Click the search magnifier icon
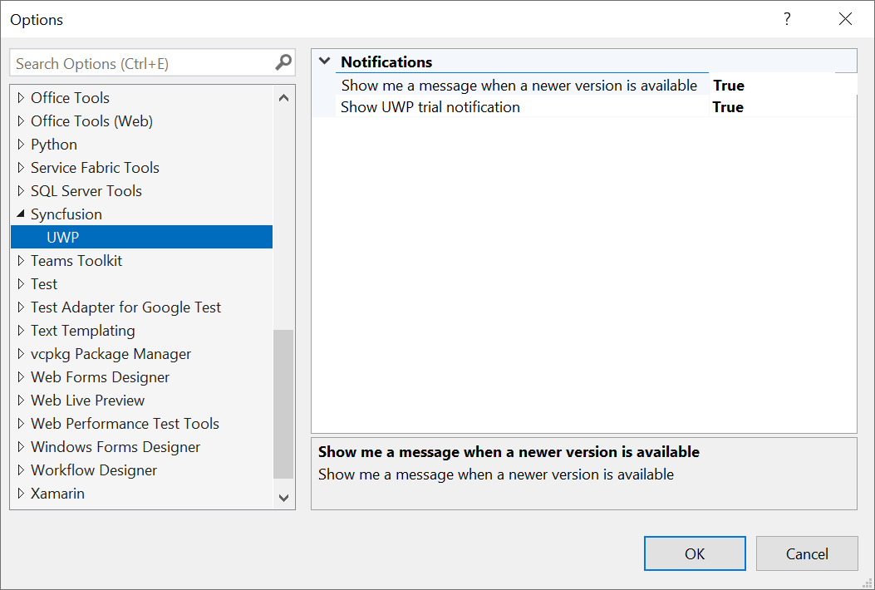 (x=283, y=62)
